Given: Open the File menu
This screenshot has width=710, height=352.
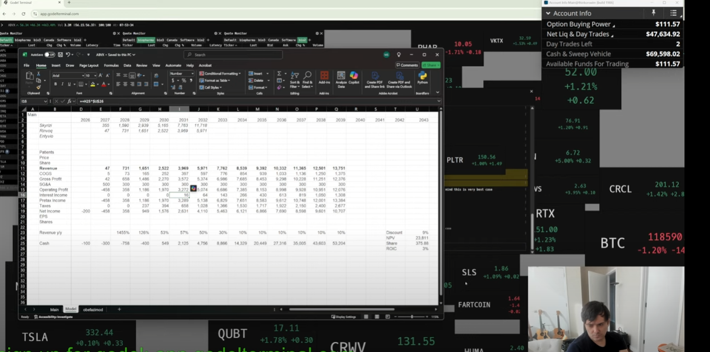Looking at the screenshot, I should tap(27, 65).
